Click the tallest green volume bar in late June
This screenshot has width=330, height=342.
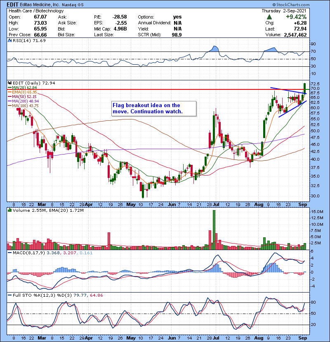(x=214, y=230)
